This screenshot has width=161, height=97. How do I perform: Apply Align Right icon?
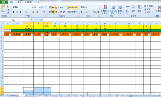[x=56, y=12]
